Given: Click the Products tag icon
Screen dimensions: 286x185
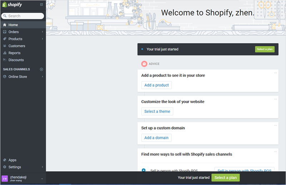Looking at the screenshot, I should [x=5, y=39].
